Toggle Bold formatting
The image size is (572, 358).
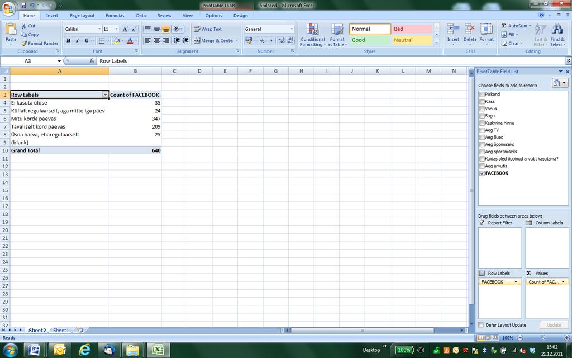68,40
